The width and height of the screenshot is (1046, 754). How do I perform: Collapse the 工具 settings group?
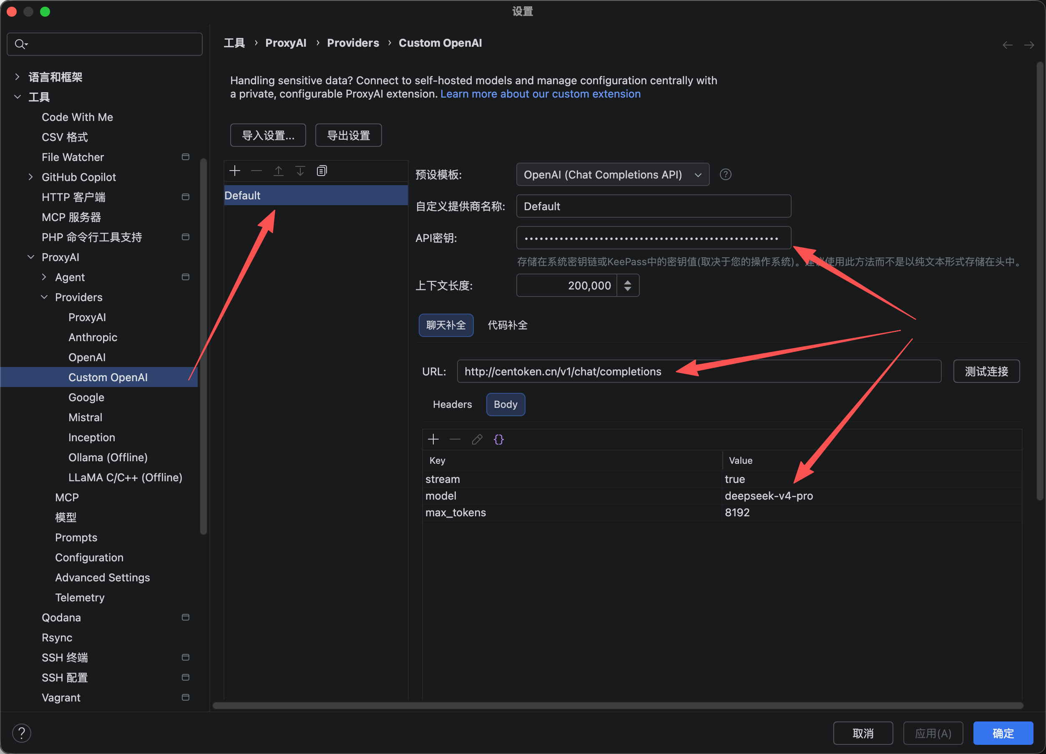(x=17, y=97)
